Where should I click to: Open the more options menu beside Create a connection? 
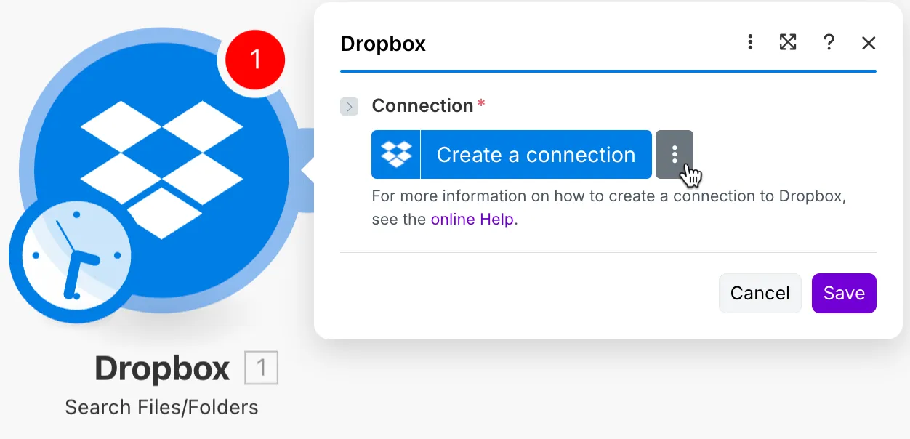(x=675, y=155)
